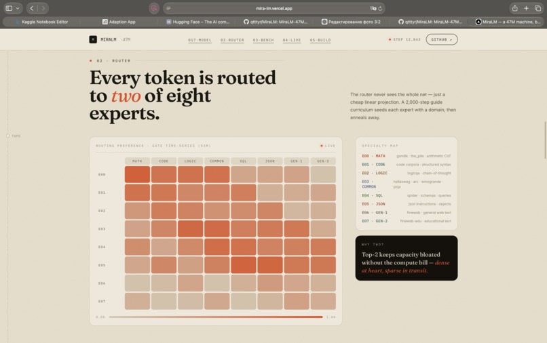Select the JSON column header

(270, 161)
